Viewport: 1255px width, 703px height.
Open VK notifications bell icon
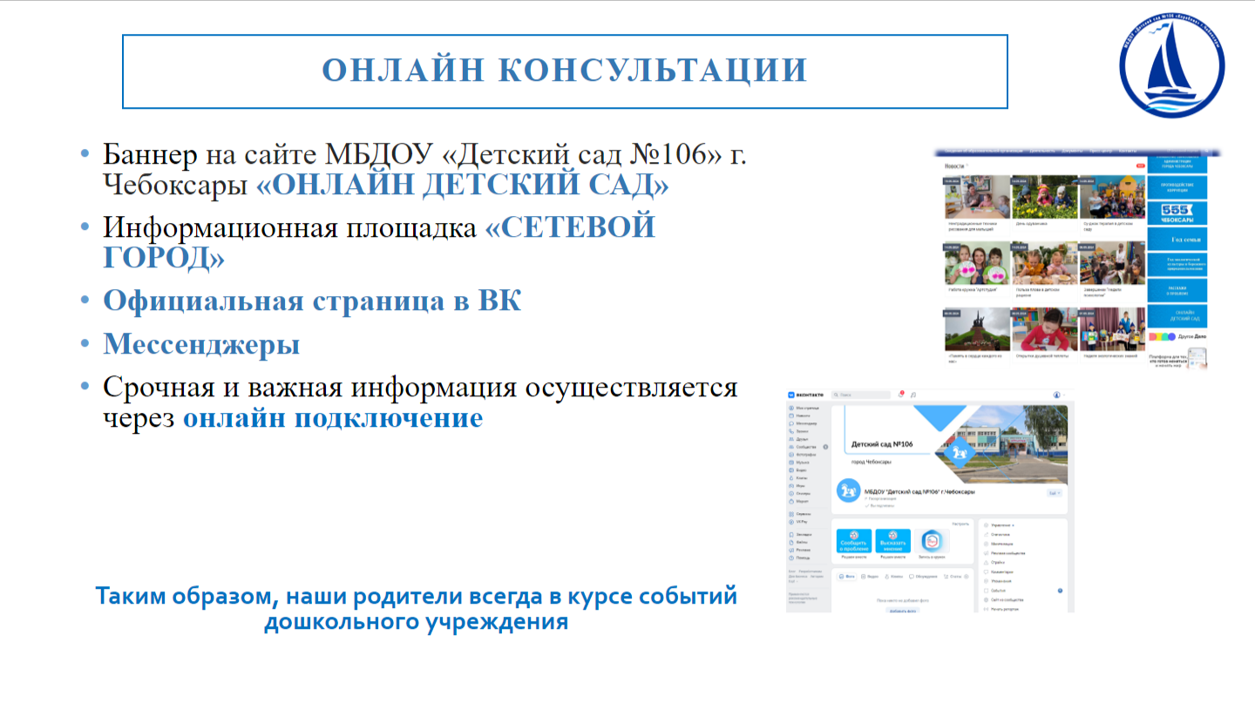pos(900,395)
